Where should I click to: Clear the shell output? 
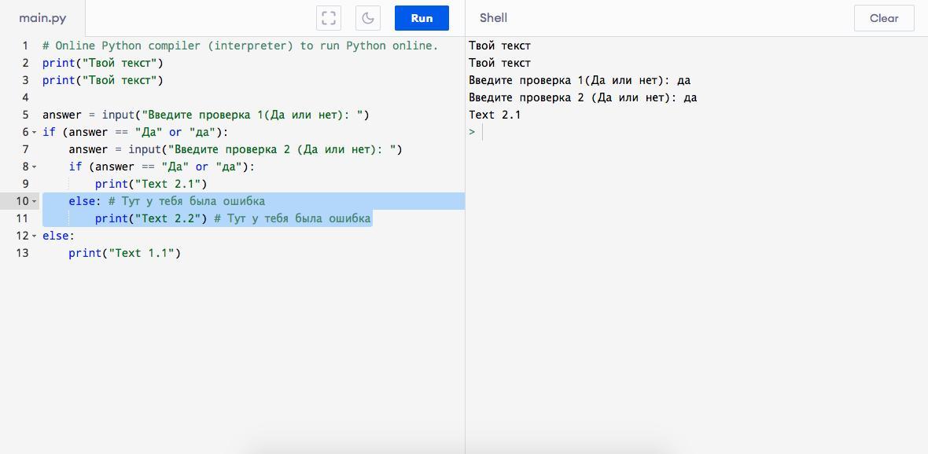tap(884, 18)
